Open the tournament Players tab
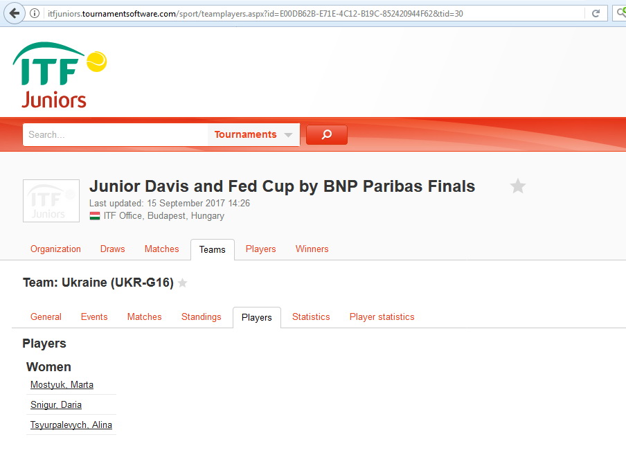626x473 pixels. tap(260, 249)
